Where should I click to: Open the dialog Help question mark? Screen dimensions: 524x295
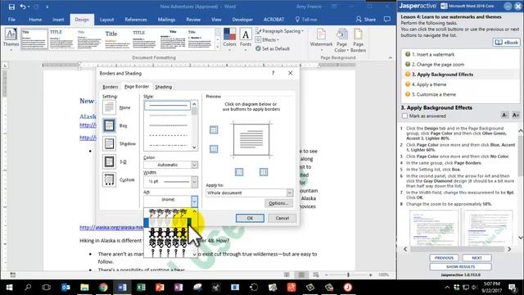coord(273,73)
